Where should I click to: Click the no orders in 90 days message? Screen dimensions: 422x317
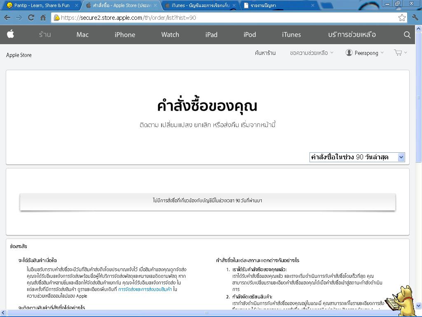(208, 201)
